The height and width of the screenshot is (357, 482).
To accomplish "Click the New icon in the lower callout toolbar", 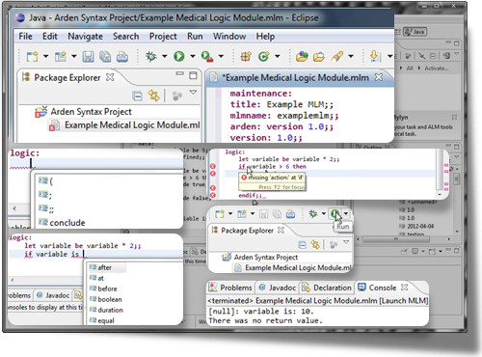I will 220,214.
